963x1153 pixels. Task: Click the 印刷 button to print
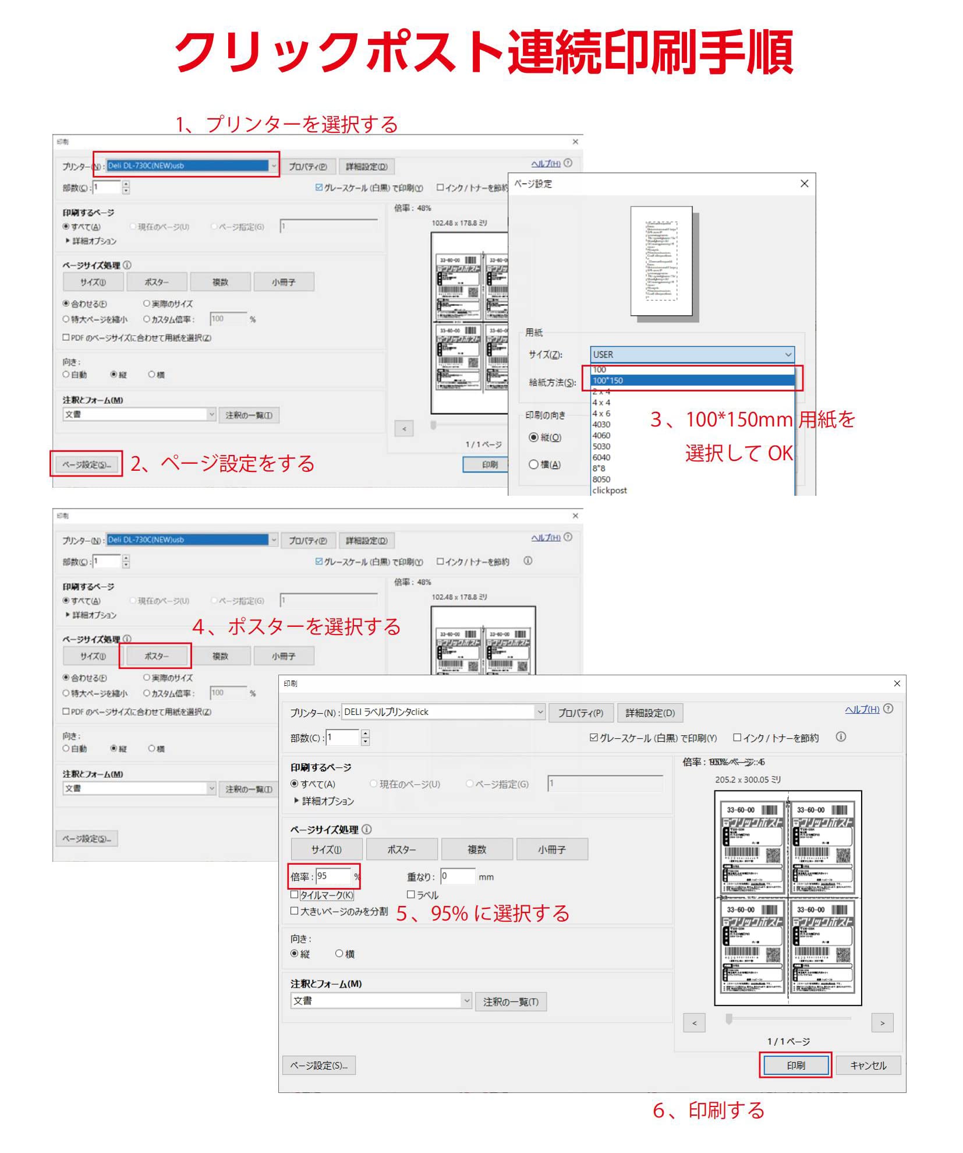point(795,1065)
